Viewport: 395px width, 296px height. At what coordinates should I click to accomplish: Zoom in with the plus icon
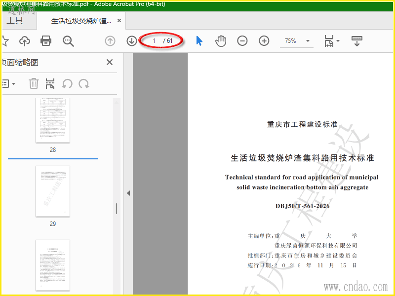(x=264, y=41)
